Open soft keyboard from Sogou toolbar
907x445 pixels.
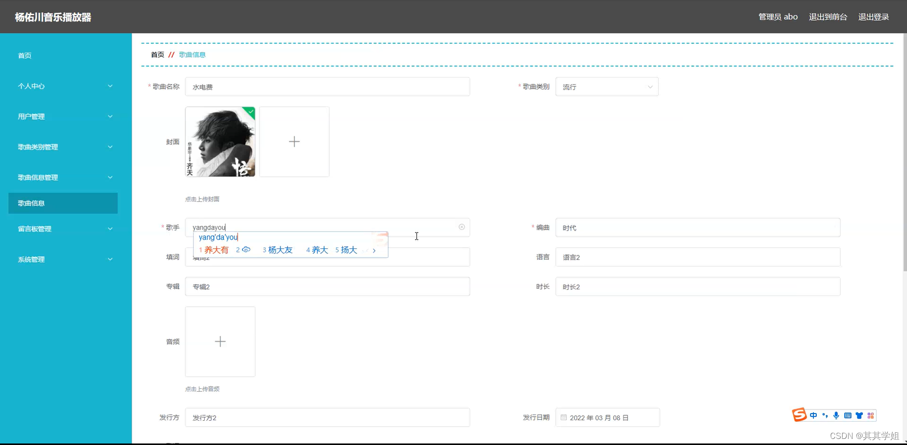[848, 416]
